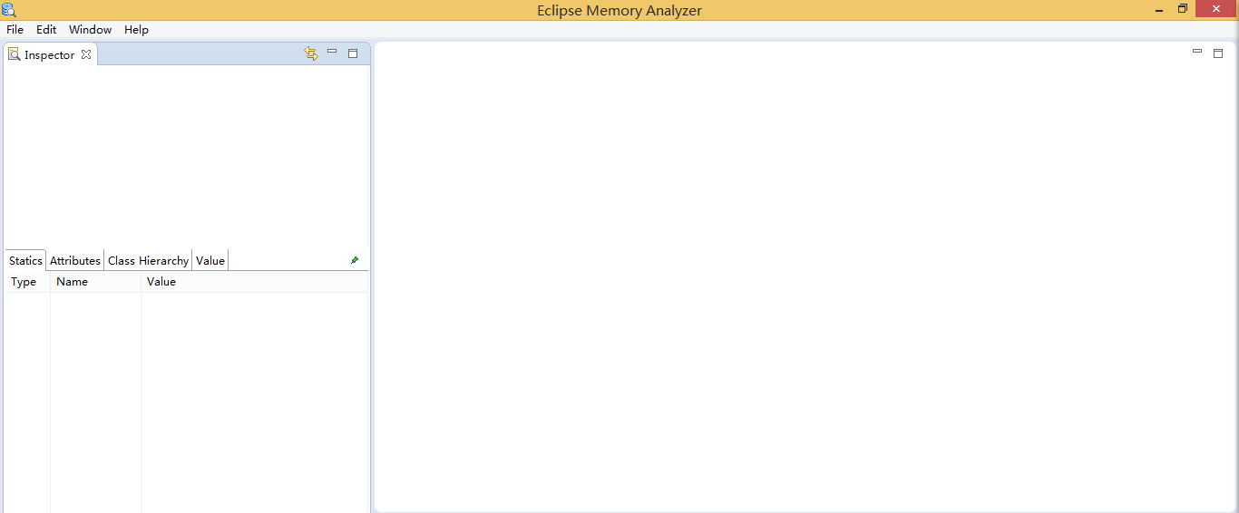Click the Type column header
The height and width of the screenshot is (513, 1239).
[x=27, y=282]
